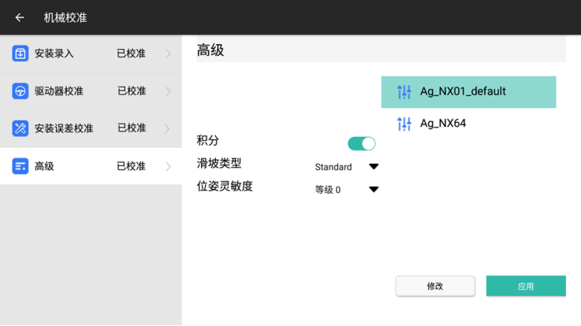The width and height of the screenshot is (581, 326).
Task: Click the Ag_NX64 sliders icon
Action: 404,124
